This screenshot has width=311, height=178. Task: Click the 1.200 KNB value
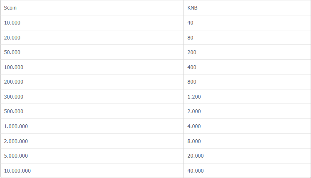[194, 97]
